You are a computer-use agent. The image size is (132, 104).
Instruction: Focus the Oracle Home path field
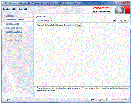74,21
